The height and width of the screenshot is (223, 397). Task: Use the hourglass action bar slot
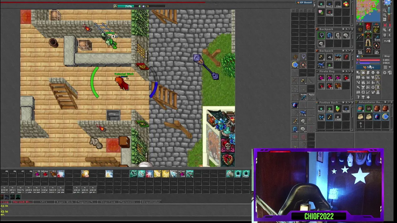[85, 174]
